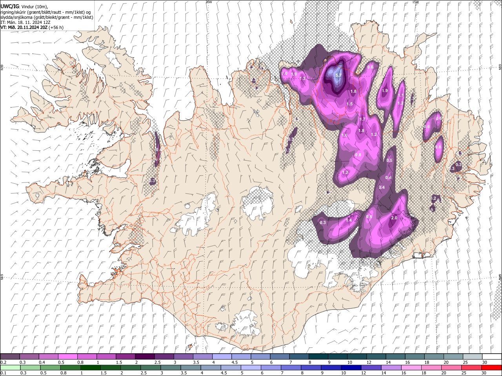The width and height of the screenshot is (502, 376).
Task: Pick the 30 bright red swatch in rain scale
Action: [x=493, y=367]
